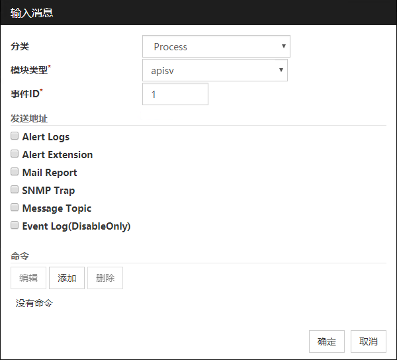Image resolution: width=397 pixels, height=360 pixels.
Task: Click the 模块类型 field label
Action: coord(29,70)
